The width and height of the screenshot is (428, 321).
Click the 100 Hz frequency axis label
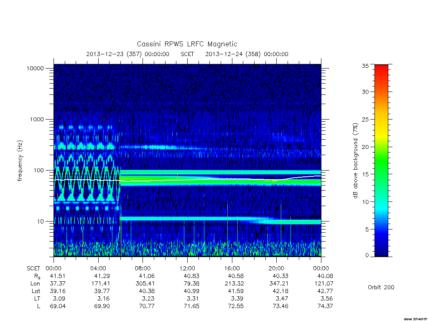point(38,171)
